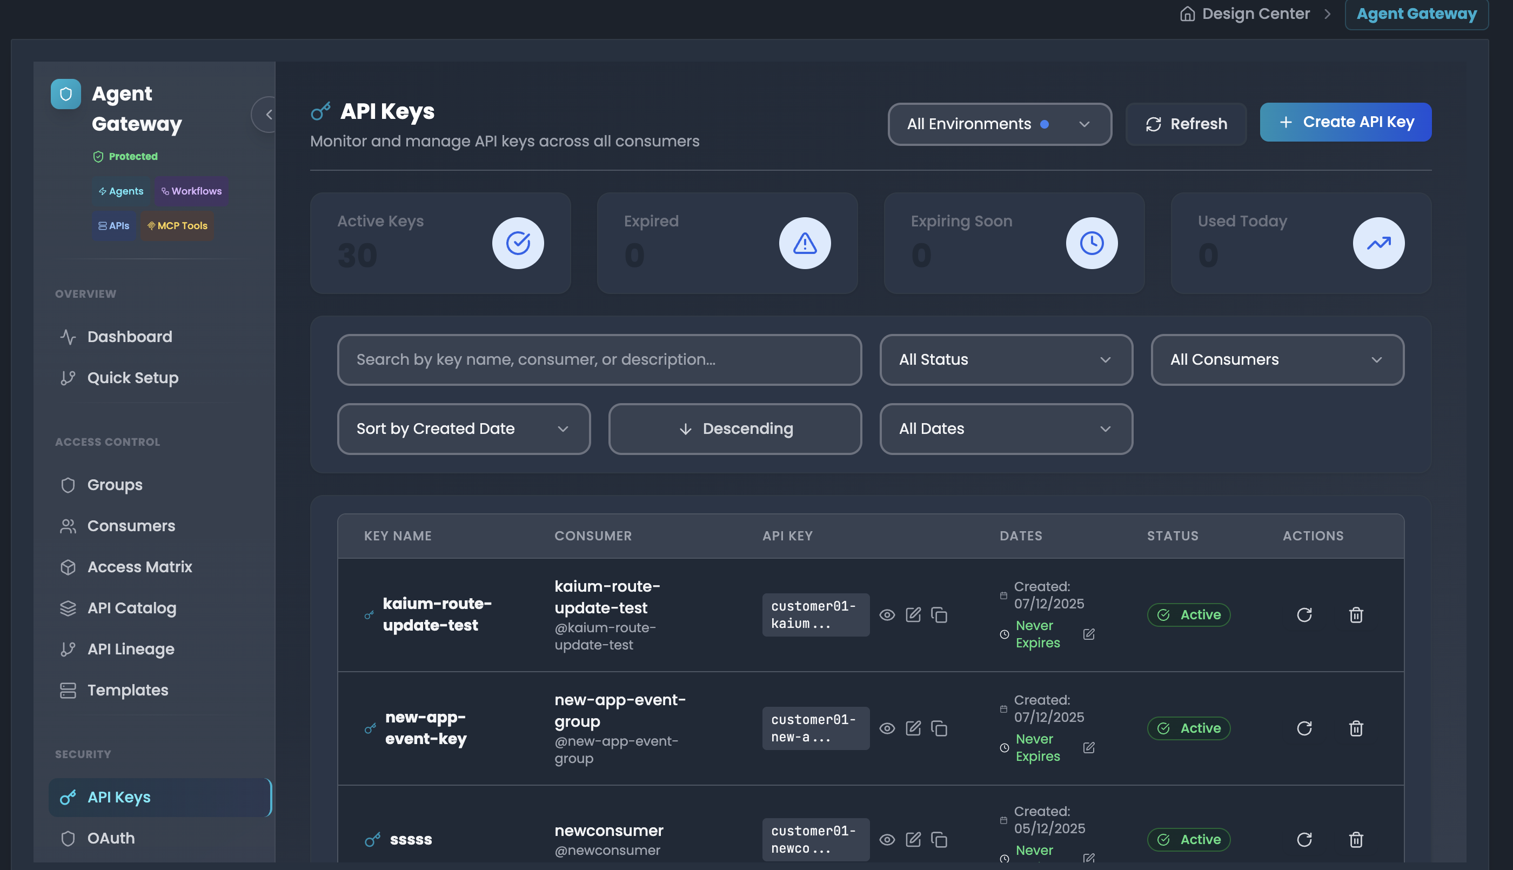
Task: Click the Agent Gateway breadcrumb
Action: pos(1416,14)
